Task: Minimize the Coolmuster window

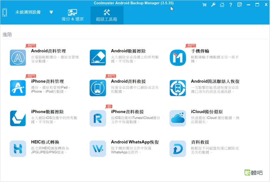Action: [248, 5]
